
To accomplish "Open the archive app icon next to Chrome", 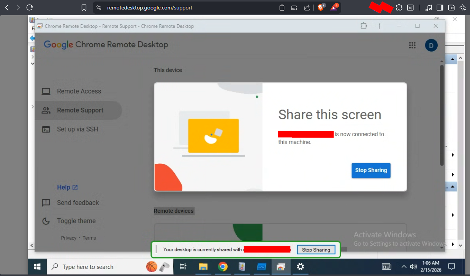I will [242, 267].
